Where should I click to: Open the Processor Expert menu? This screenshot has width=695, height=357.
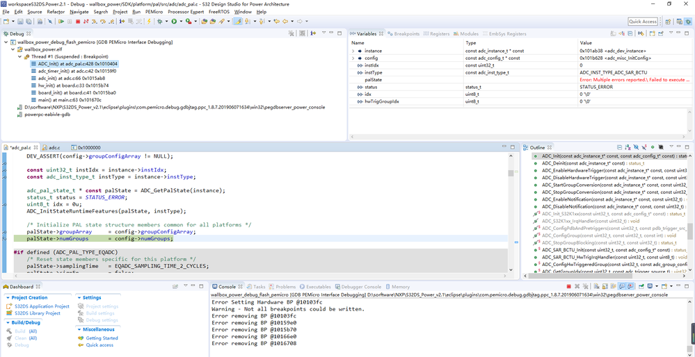click(x=186, y=12)
